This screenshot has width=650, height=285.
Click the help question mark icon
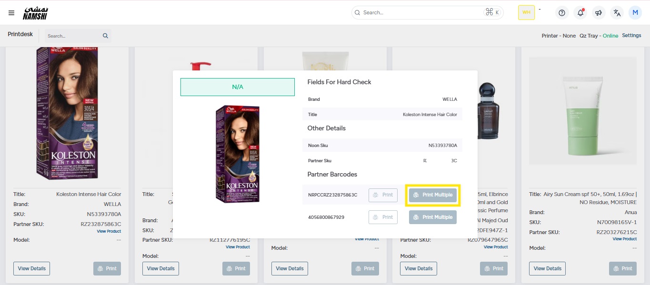pos(562,13)
